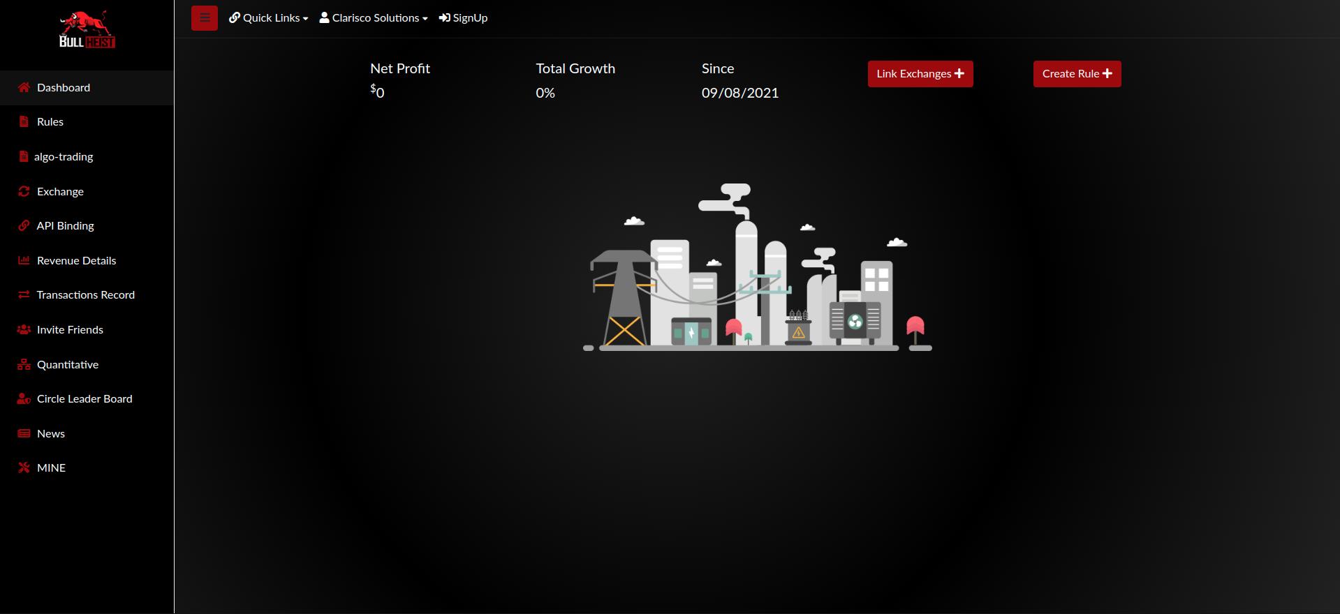Open Transactions Record
The height and width of the screenshot is (614, 1340).
click(x=87, y=295)
